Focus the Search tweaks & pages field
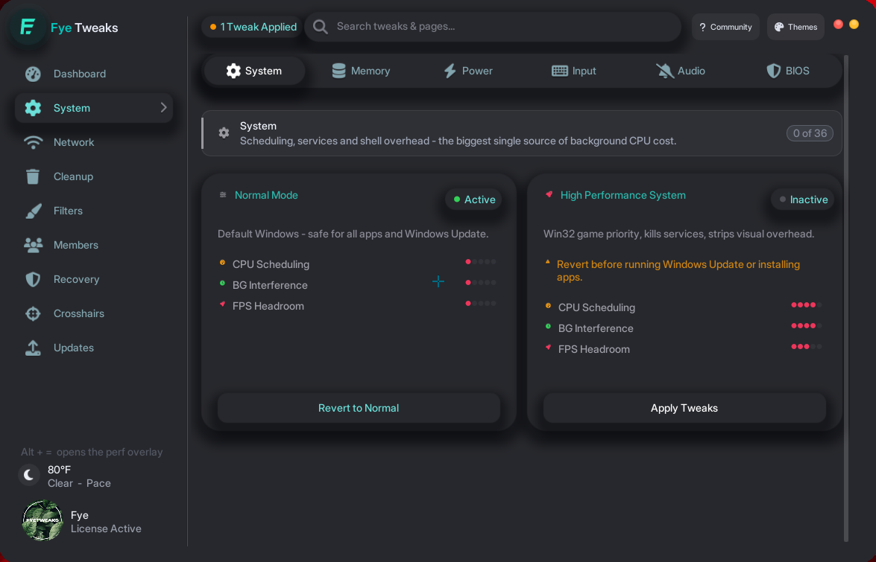Viewport: 876px width, 562px height. (493, 27)
